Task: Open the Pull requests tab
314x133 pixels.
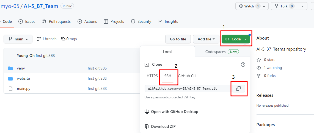Action: [56, 22]
